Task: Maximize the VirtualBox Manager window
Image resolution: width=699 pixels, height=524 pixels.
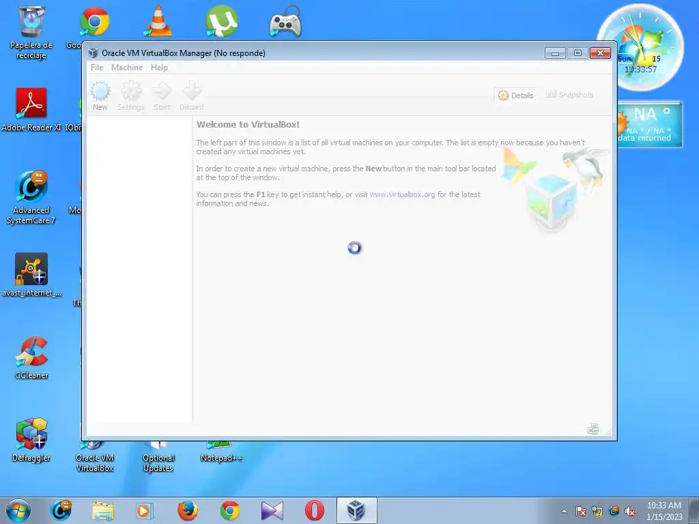Action: (x=577, y=53)
